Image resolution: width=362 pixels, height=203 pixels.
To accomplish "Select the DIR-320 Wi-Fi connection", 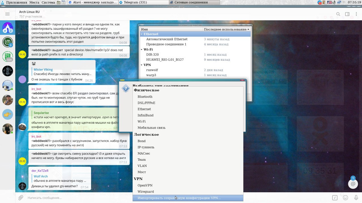I will (195, 55).
